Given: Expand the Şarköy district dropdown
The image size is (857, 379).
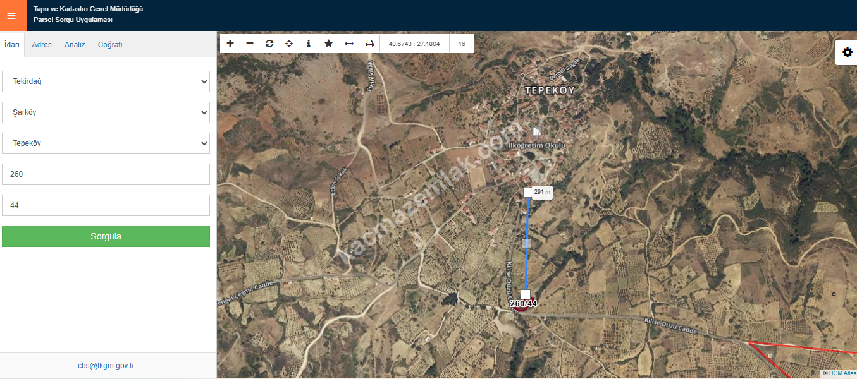Looking at the screenshot, I should point(106,112).
